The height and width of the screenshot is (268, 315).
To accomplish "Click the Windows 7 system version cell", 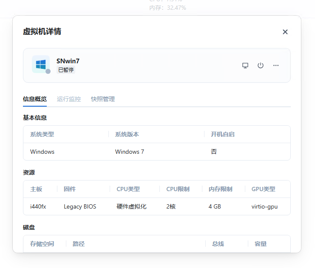I will coord(130,152).
